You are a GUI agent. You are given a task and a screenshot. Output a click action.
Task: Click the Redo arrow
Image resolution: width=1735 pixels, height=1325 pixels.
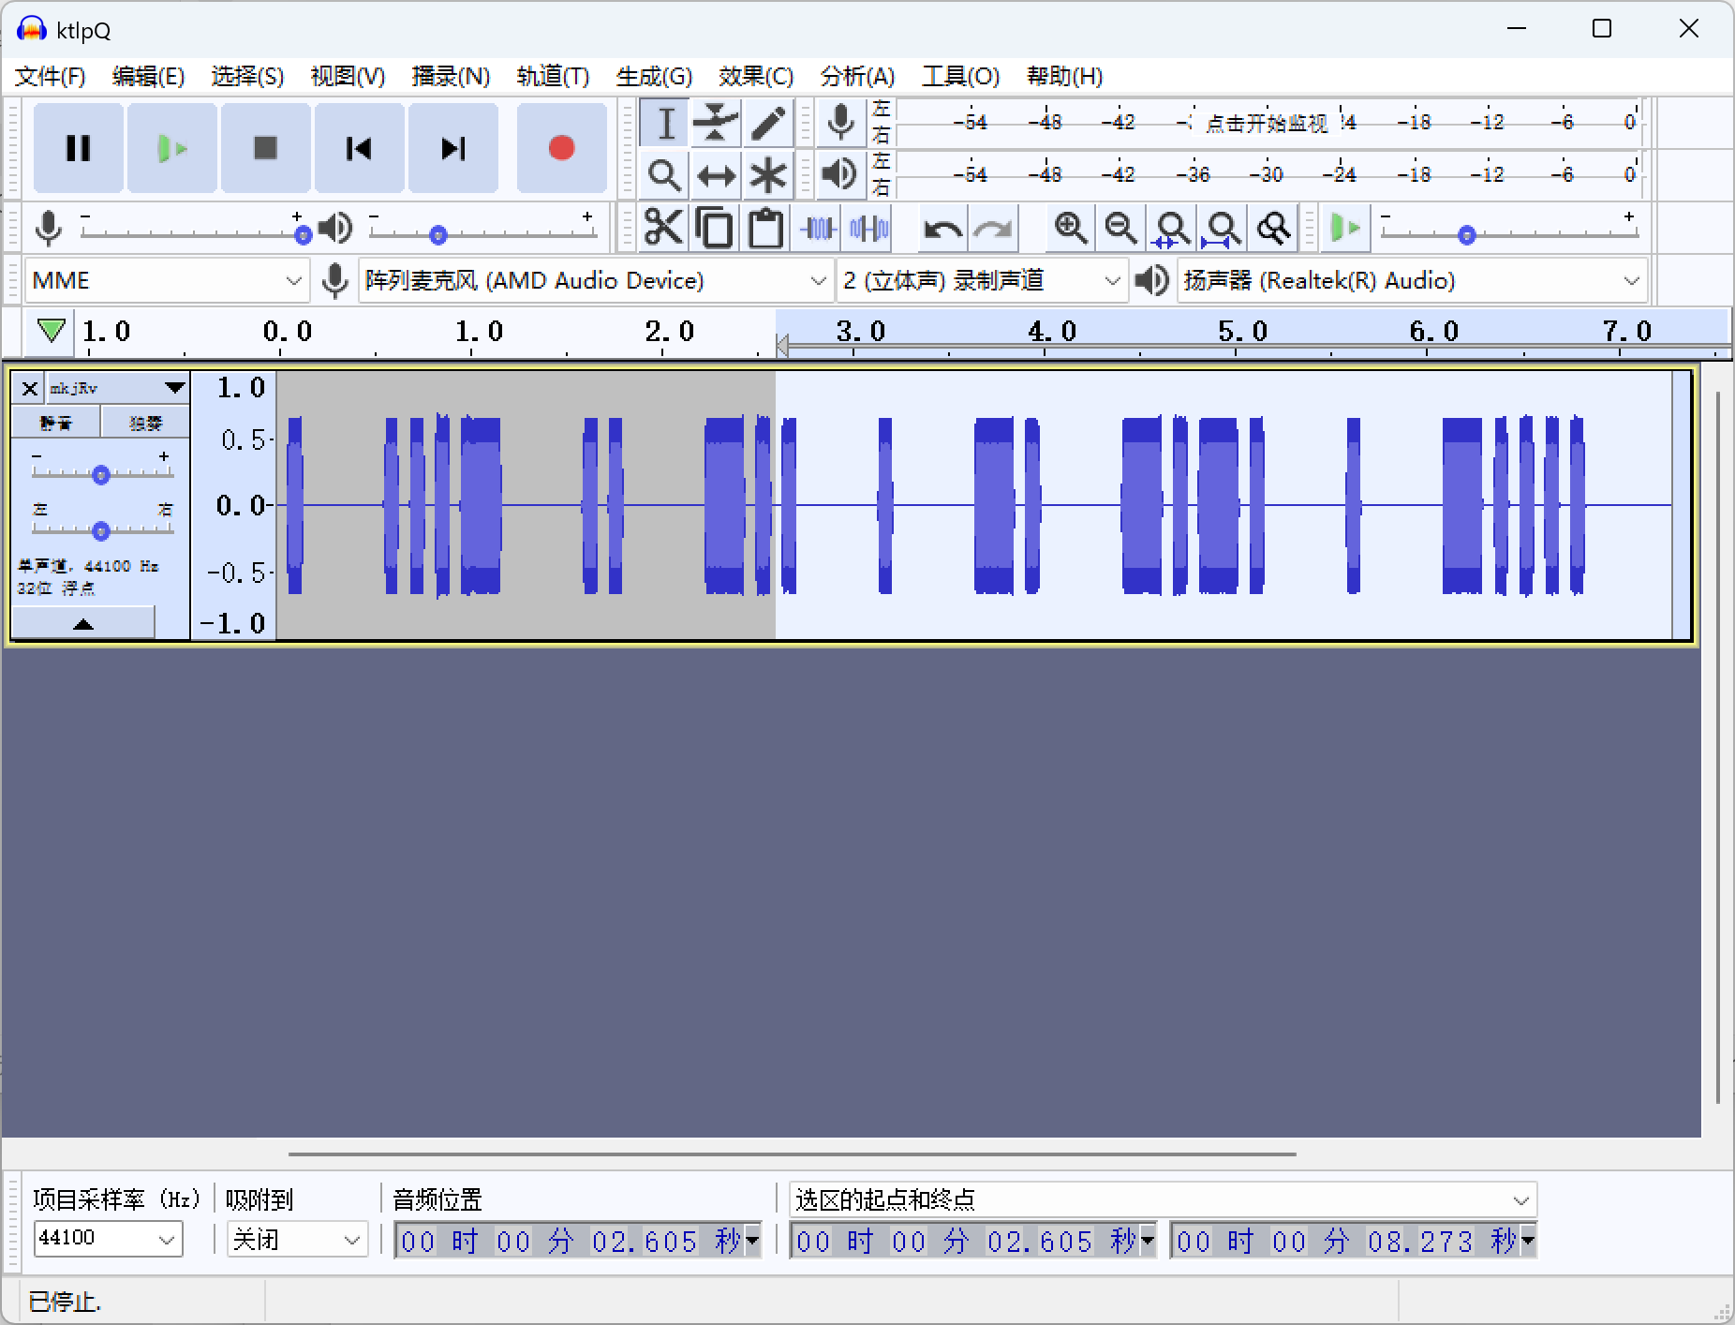pos(993,228)
